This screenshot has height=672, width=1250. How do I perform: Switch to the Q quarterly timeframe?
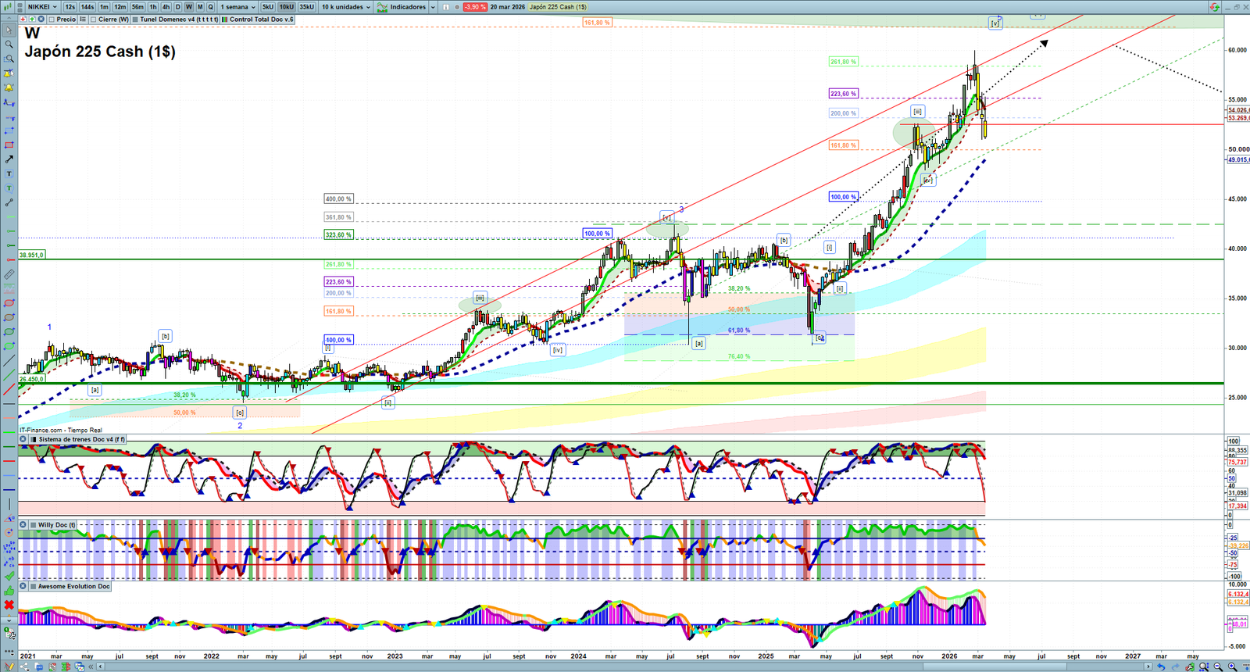[x=210, y=7]
